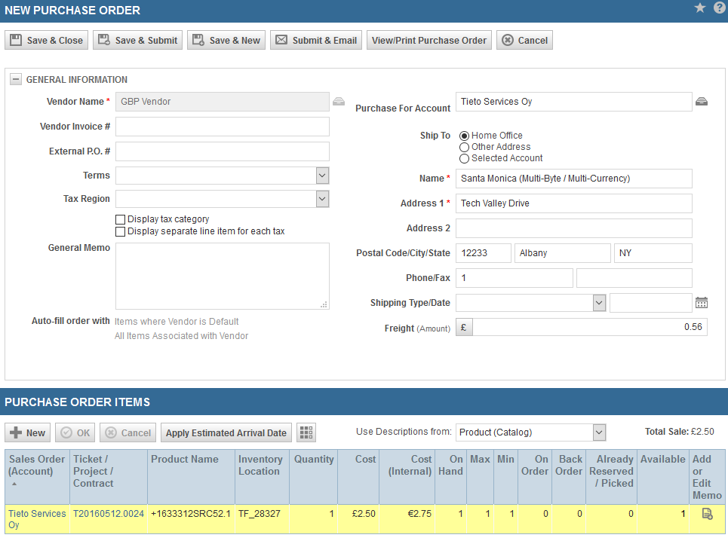Screen dimensions: 728x547
Task: Choose Selected Account ship-to option
Action: tap(464, 158)
